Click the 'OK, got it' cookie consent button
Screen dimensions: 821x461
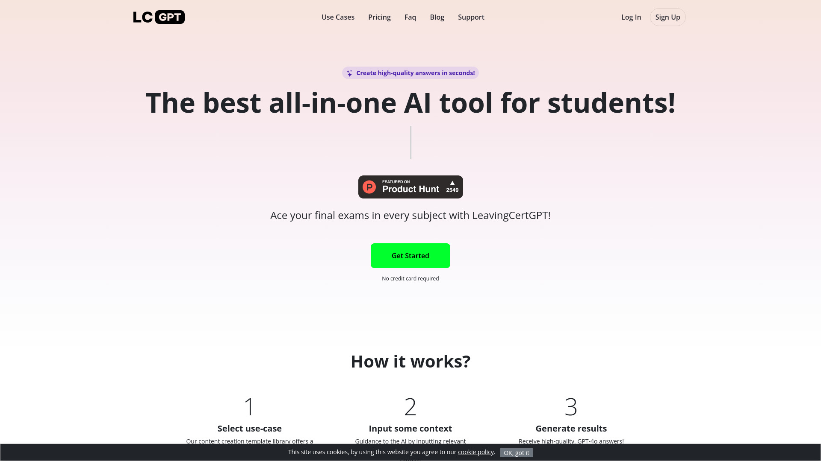pos(516,452)
